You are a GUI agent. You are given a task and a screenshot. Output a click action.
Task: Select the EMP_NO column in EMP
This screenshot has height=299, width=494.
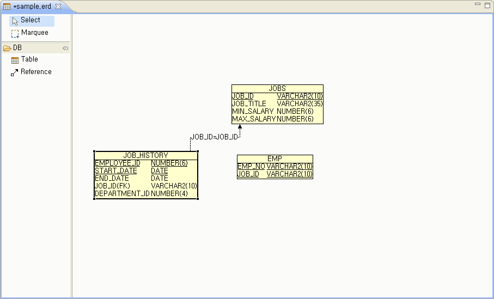point(251,166)
